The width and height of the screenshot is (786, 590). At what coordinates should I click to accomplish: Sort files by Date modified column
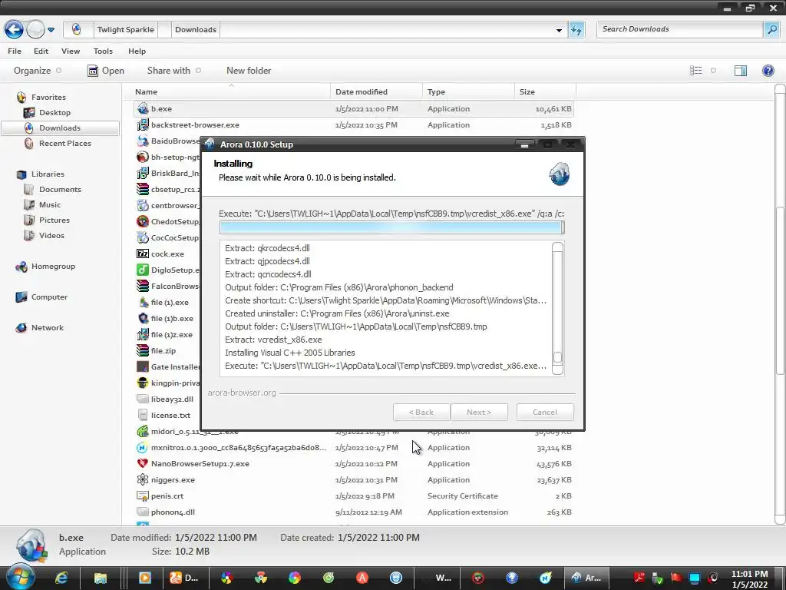[x=376, y=92]
